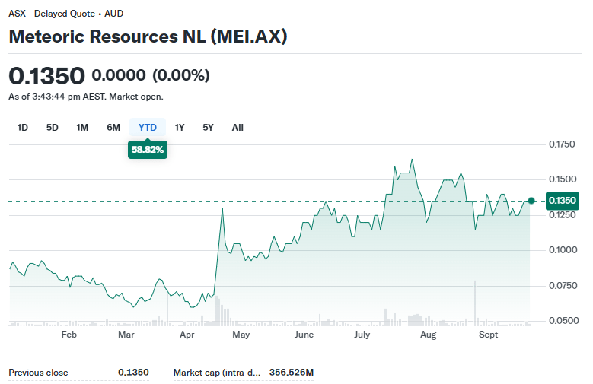Click the green current-price dot on chart
The width and height of the screenshot is (593, 384).
(x=531, y=201)
